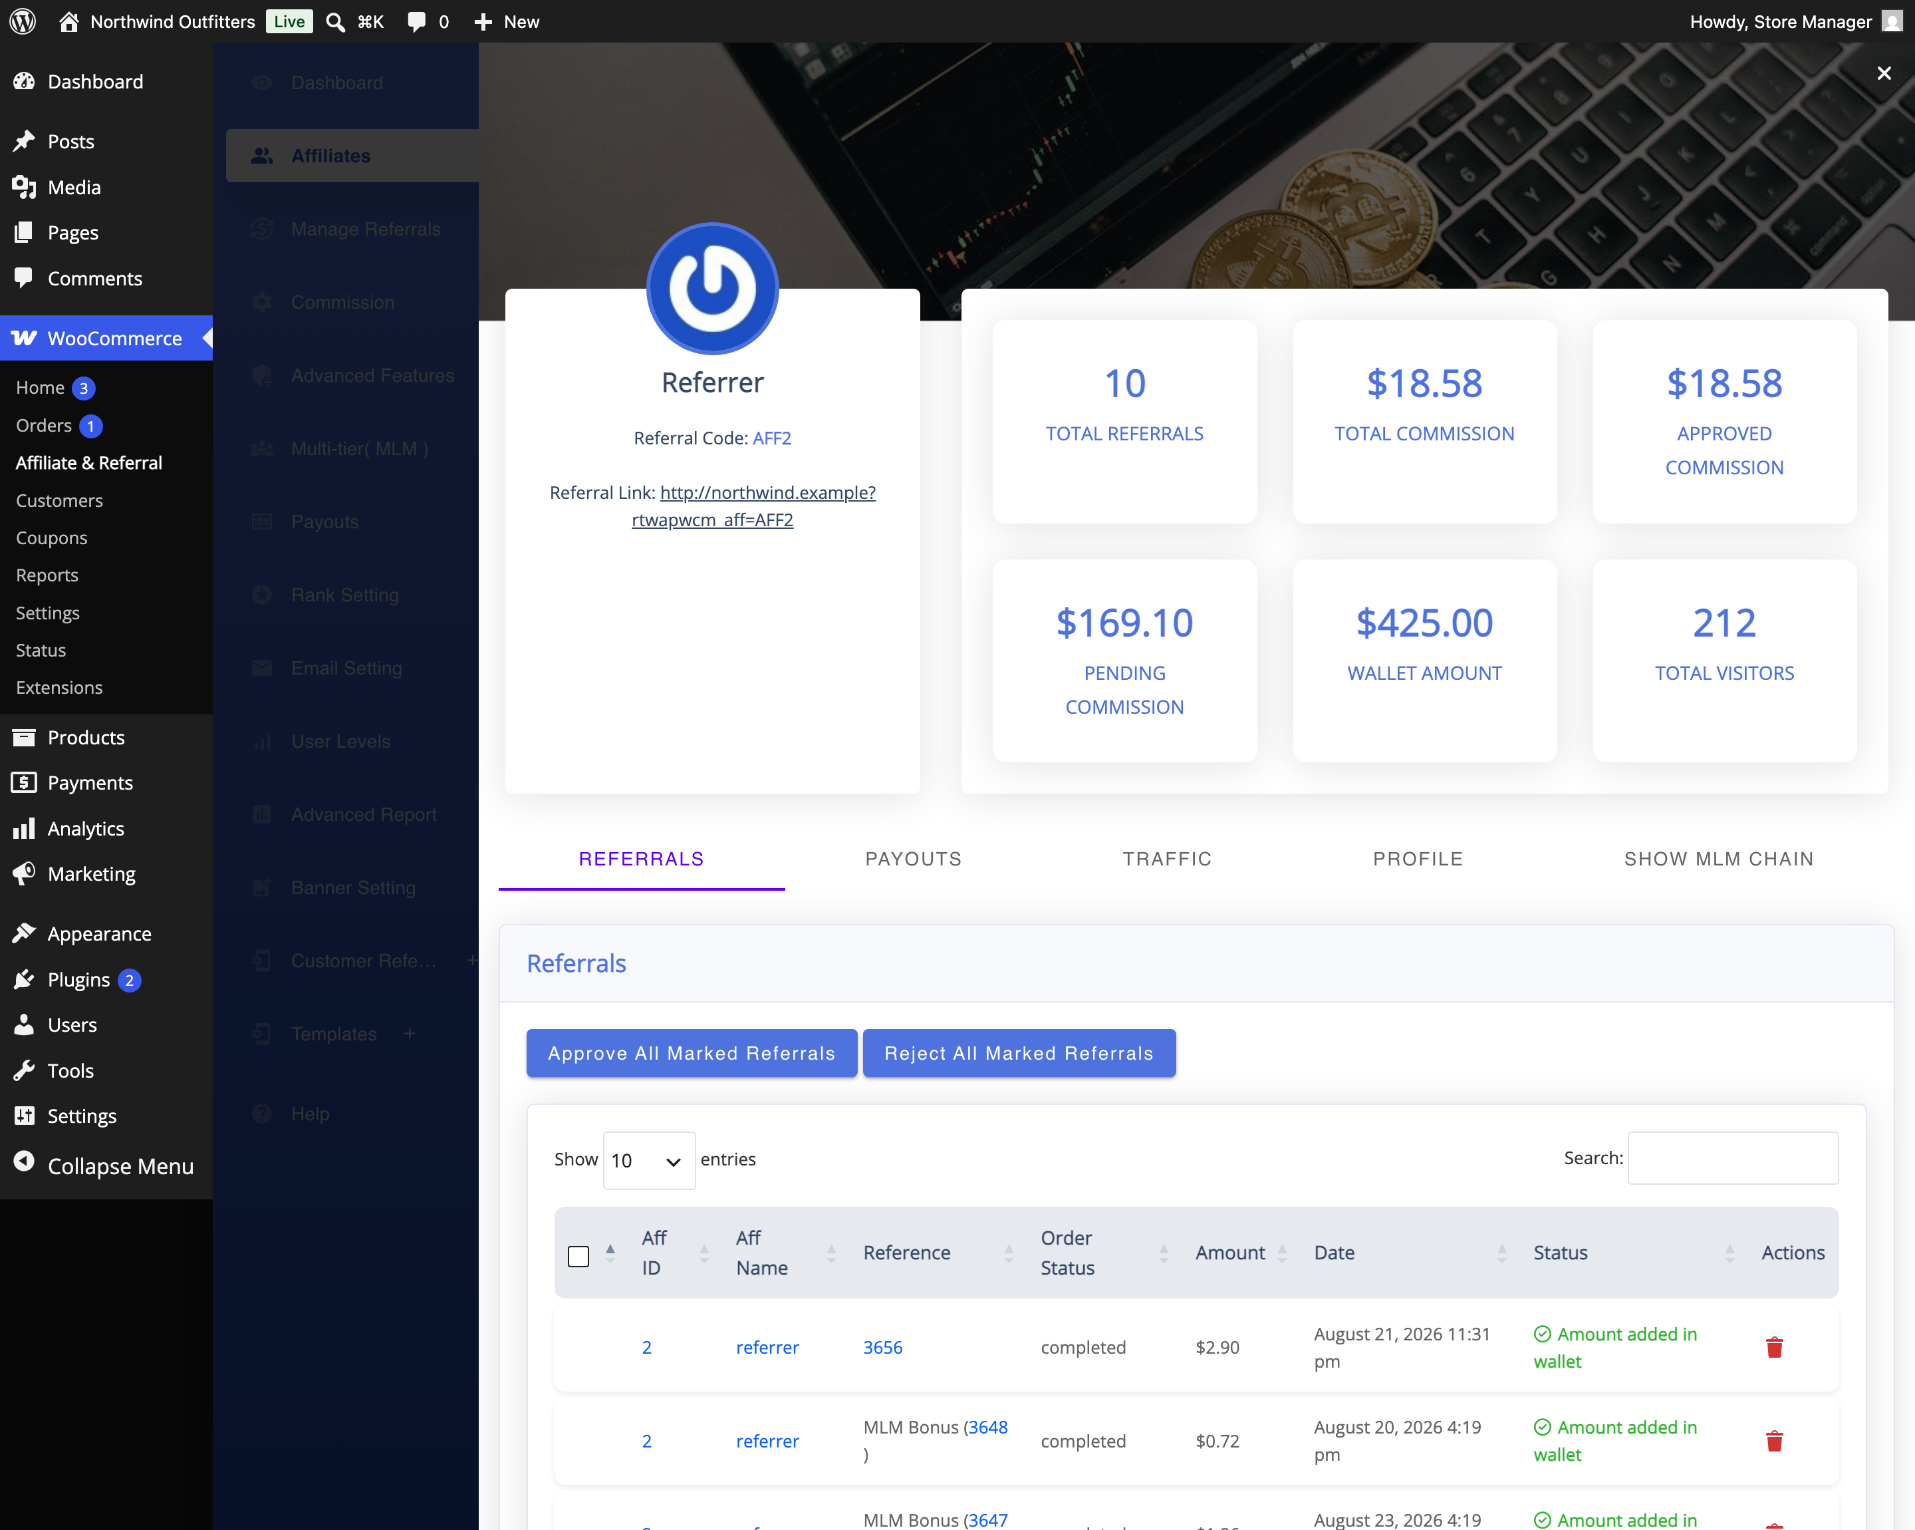Switch to the Traffic tab
The image size is (1915, 1530).
point(1167,858)
